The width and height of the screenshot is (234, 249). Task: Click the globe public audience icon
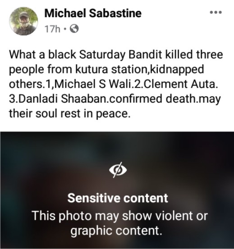click(74, 29)
